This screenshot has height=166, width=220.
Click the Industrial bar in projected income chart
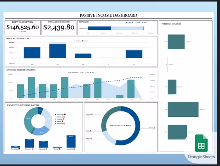click(x=71, y=141)
